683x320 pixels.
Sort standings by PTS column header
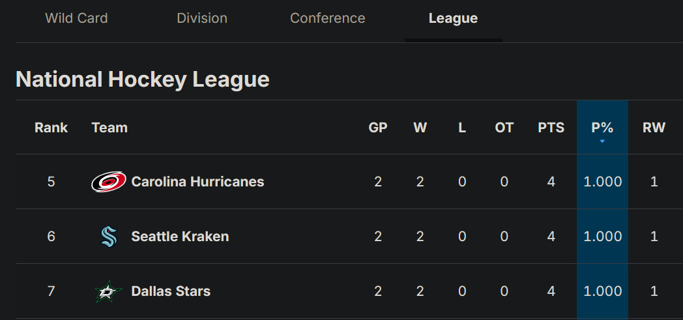tap(551, 128)
